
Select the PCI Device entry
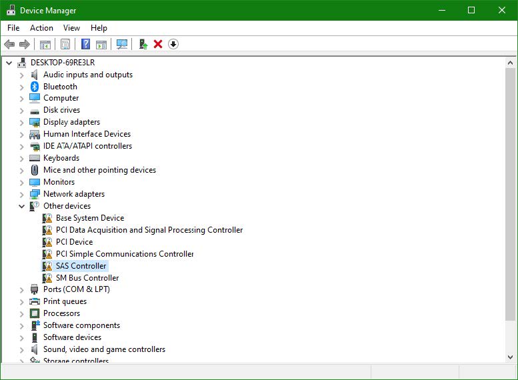[x=74, y=242]
